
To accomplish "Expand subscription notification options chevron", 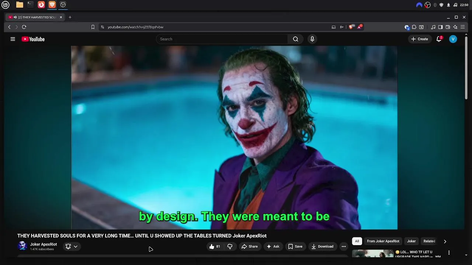I will click(76, 247).
